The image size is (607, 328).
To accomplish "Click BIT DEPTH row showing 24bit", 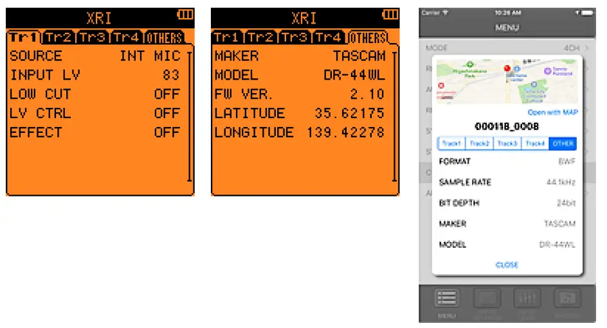I will 507,203.
